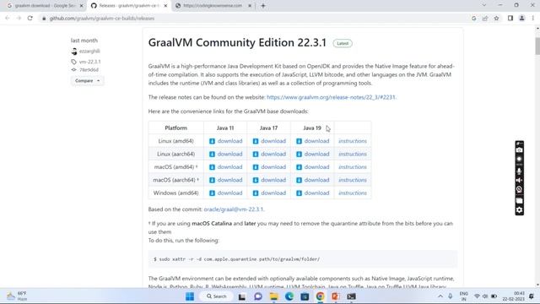Switch to the codingknownsense.com tab
Image resolution: width=540 pixels, height=304 pixels.
213,6
